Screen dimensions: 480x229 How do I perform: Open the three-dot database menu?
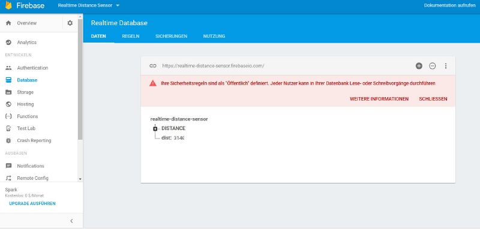(446, 66)
